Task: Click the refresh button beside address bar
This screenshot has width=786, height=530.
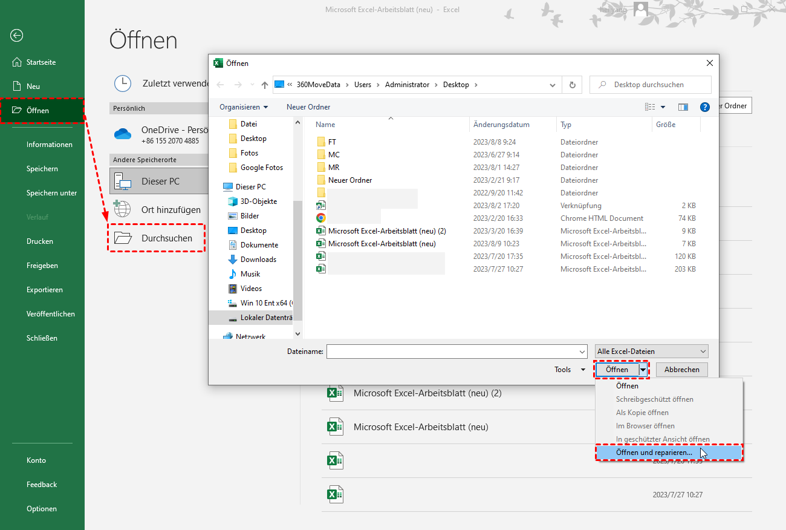Action: 572,85
